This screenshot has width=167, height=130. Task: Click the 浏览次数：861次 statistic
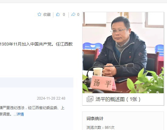pyautogui.click(x=100, y=128)
